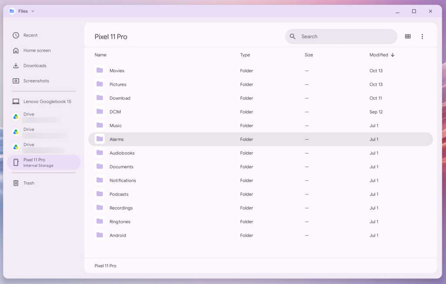
Task: Select the Ringtones folder name
Action: (x=120, y=221)
